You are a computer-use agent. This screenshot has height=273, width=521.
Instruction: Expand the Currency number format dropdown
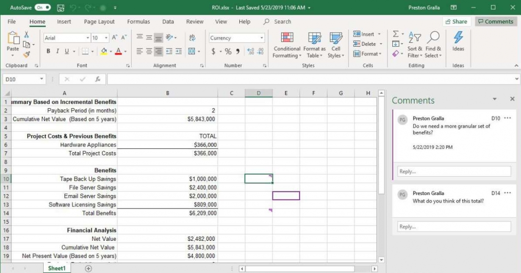[262, 38]
